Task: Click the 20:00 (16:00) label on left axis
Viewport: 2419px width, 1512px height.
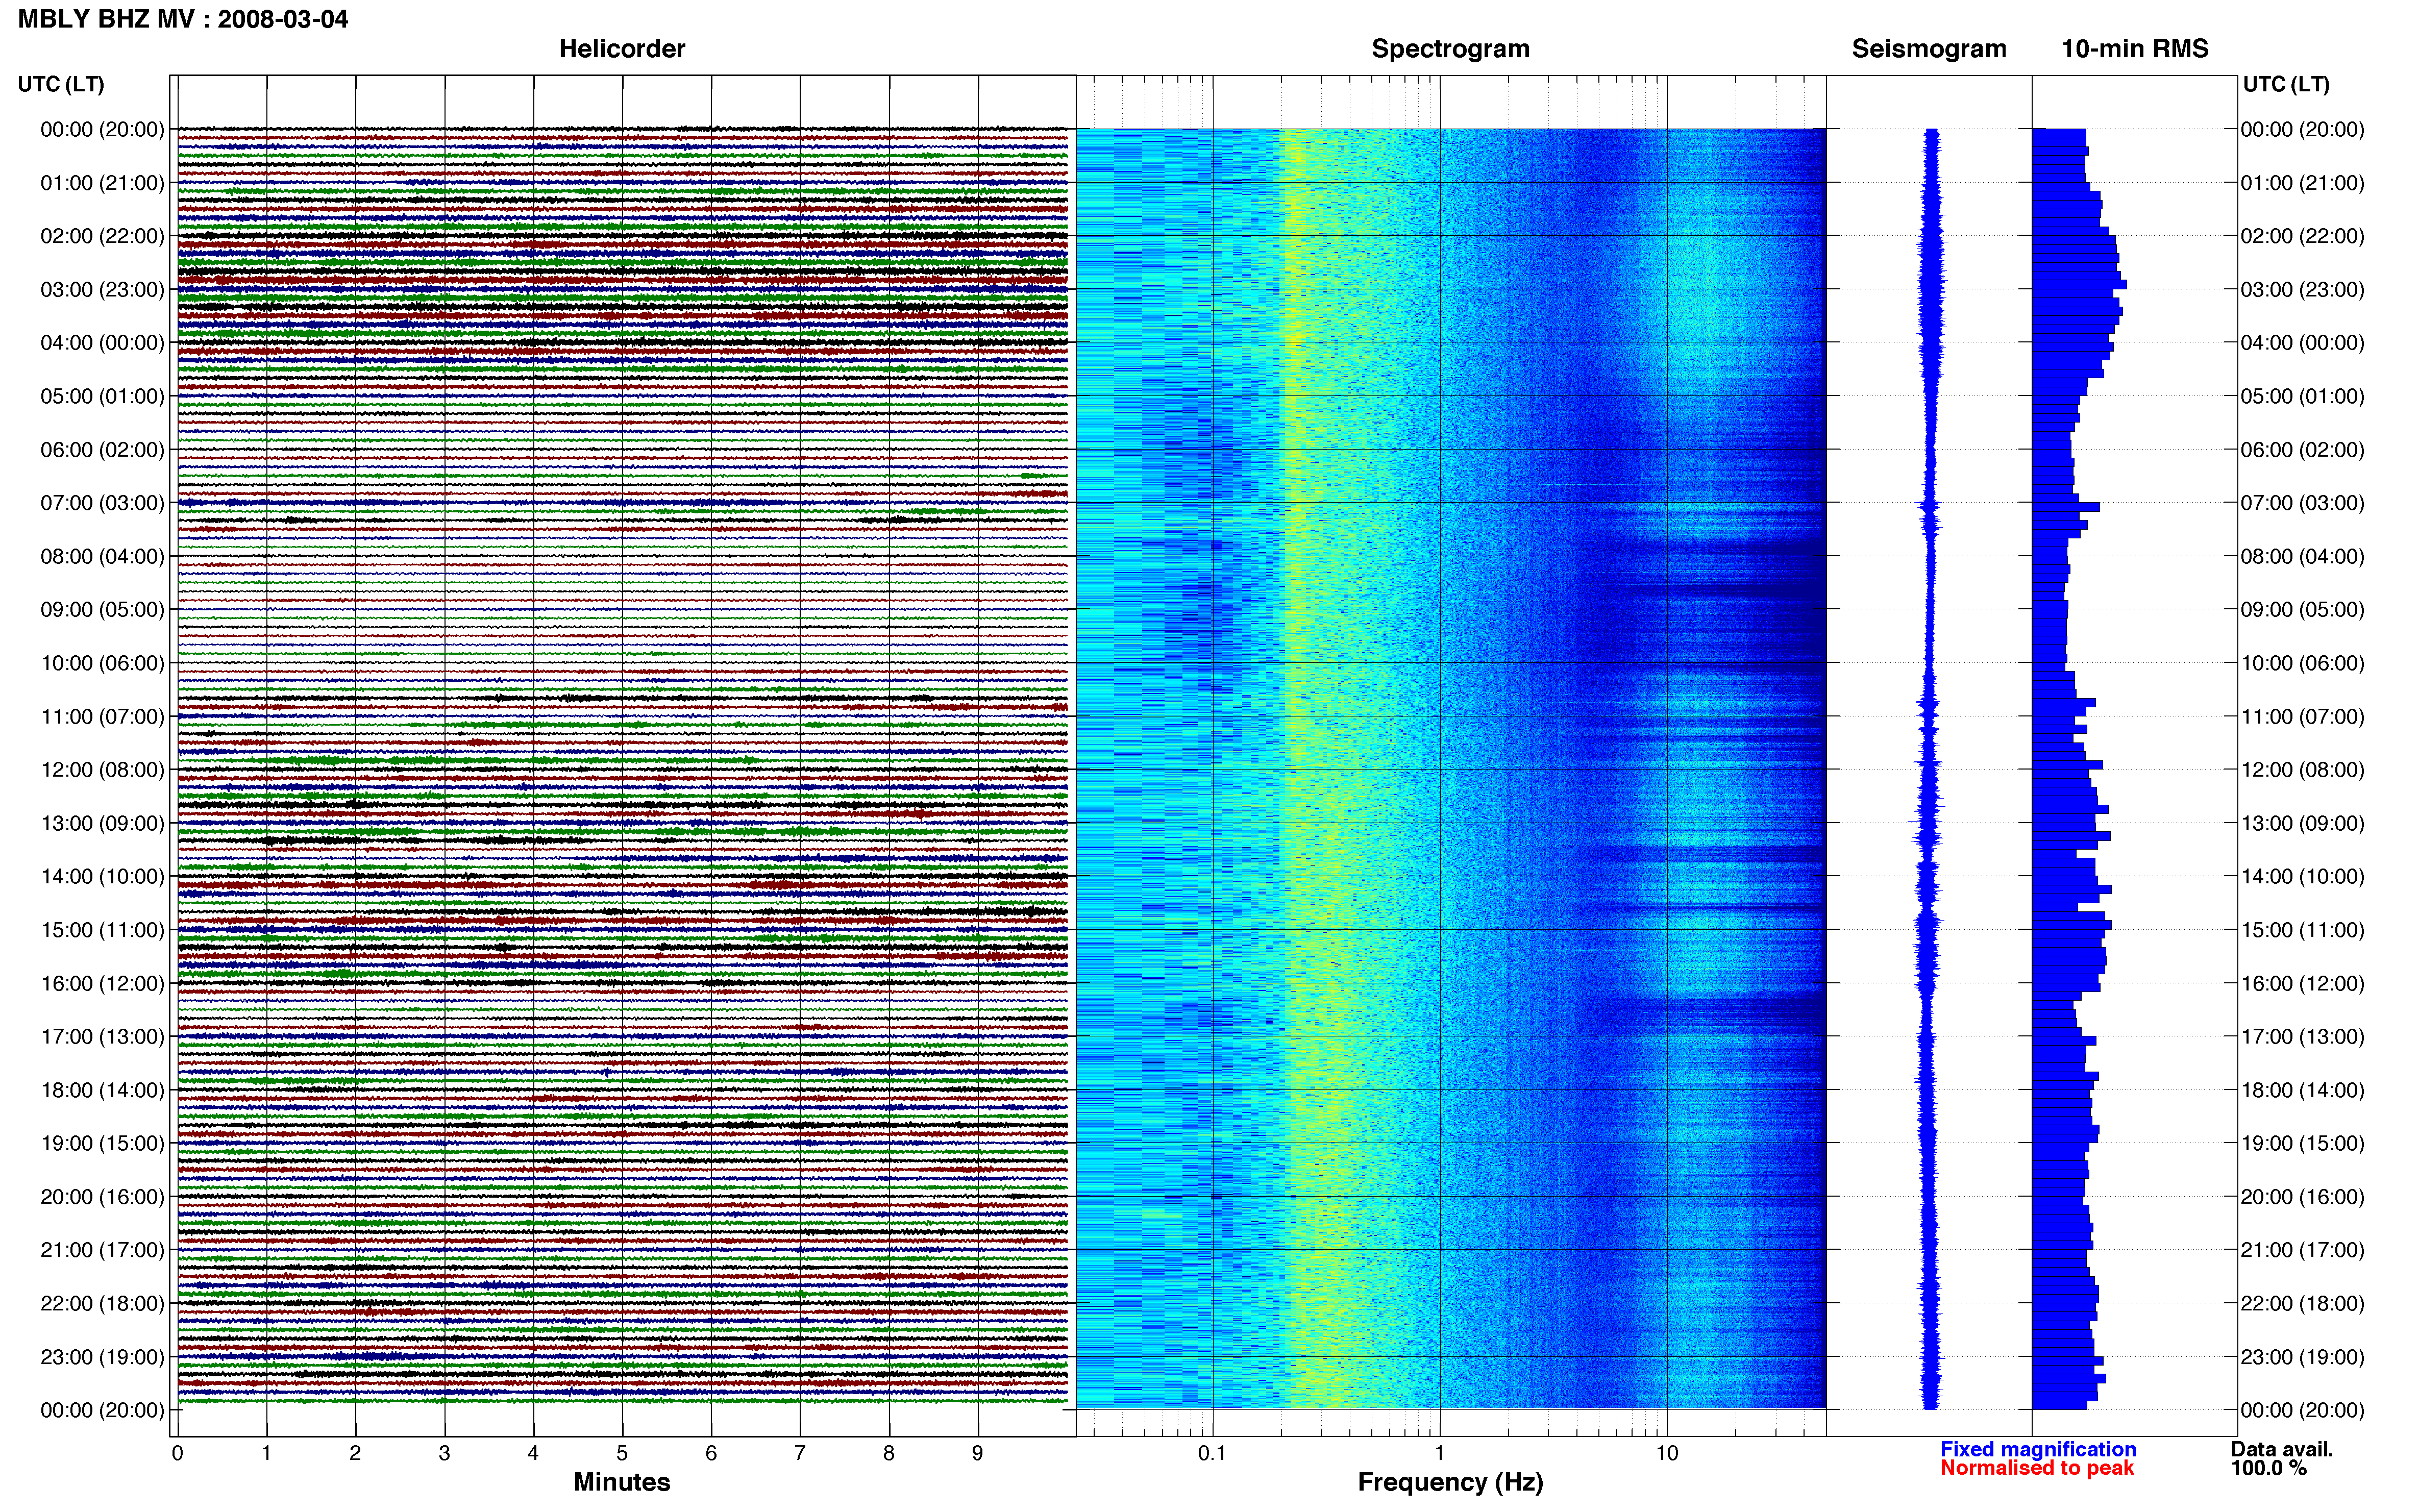Action: pos(102,1197)
